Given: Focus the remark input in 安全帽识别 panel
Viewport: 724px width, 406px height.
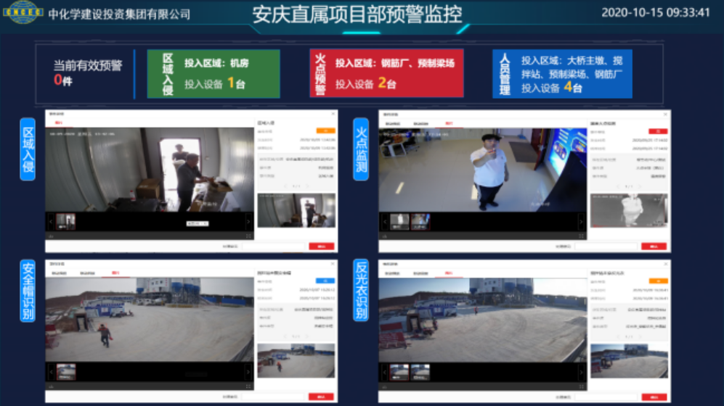Looking at the screenshot, I should [x=273, y=397].
